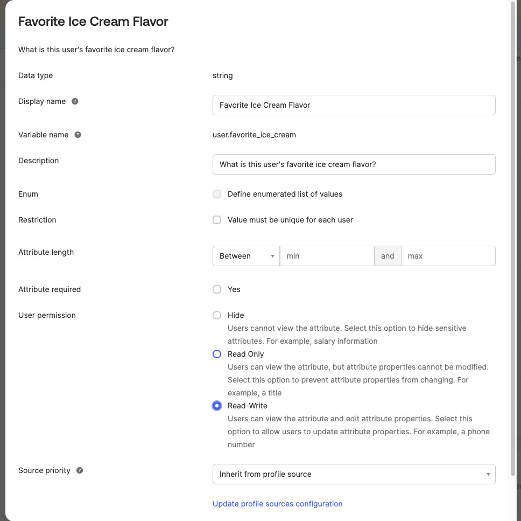Select the Hide user permission
This screenshot has height=521, width=521.
(x=216, y=315)
